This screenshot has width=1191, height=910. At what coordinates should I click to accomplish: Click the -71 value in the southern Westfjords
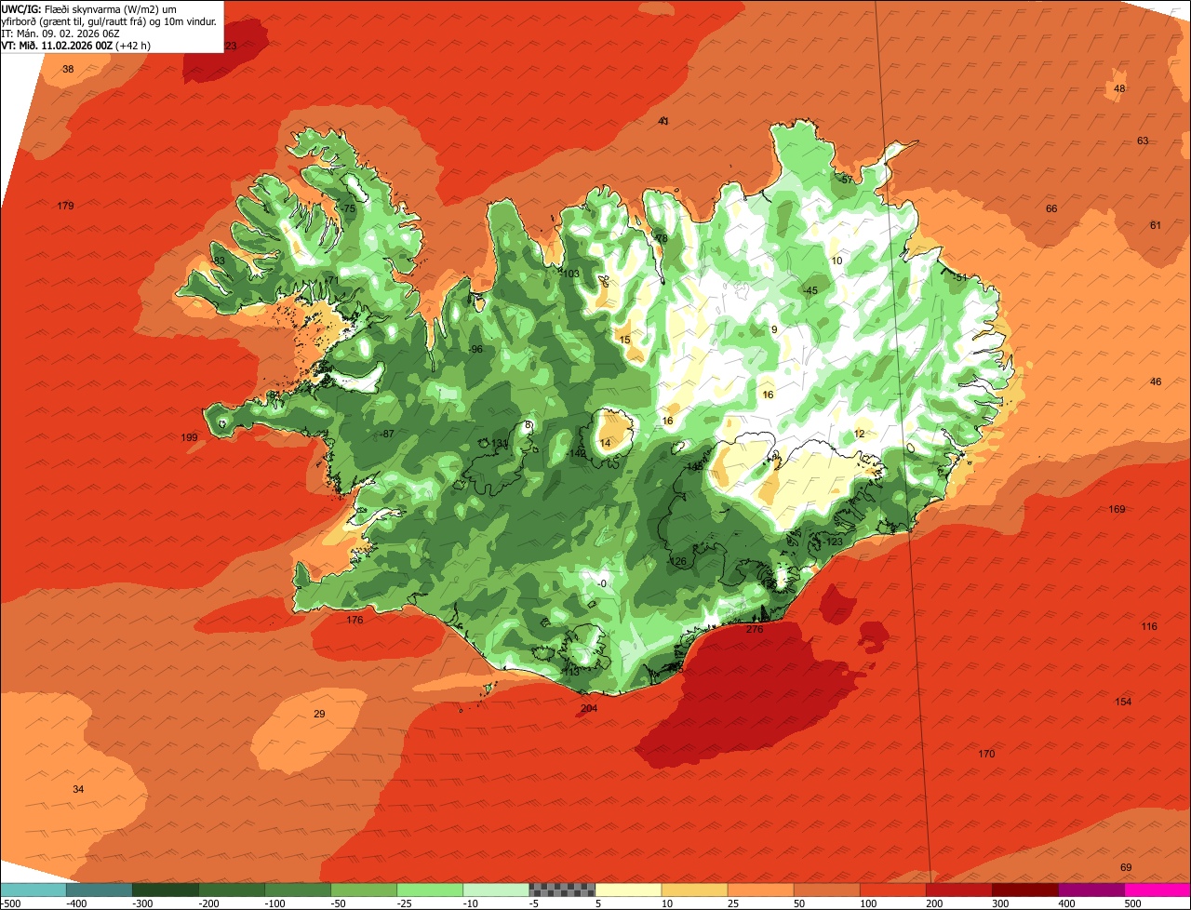point(330,280)
